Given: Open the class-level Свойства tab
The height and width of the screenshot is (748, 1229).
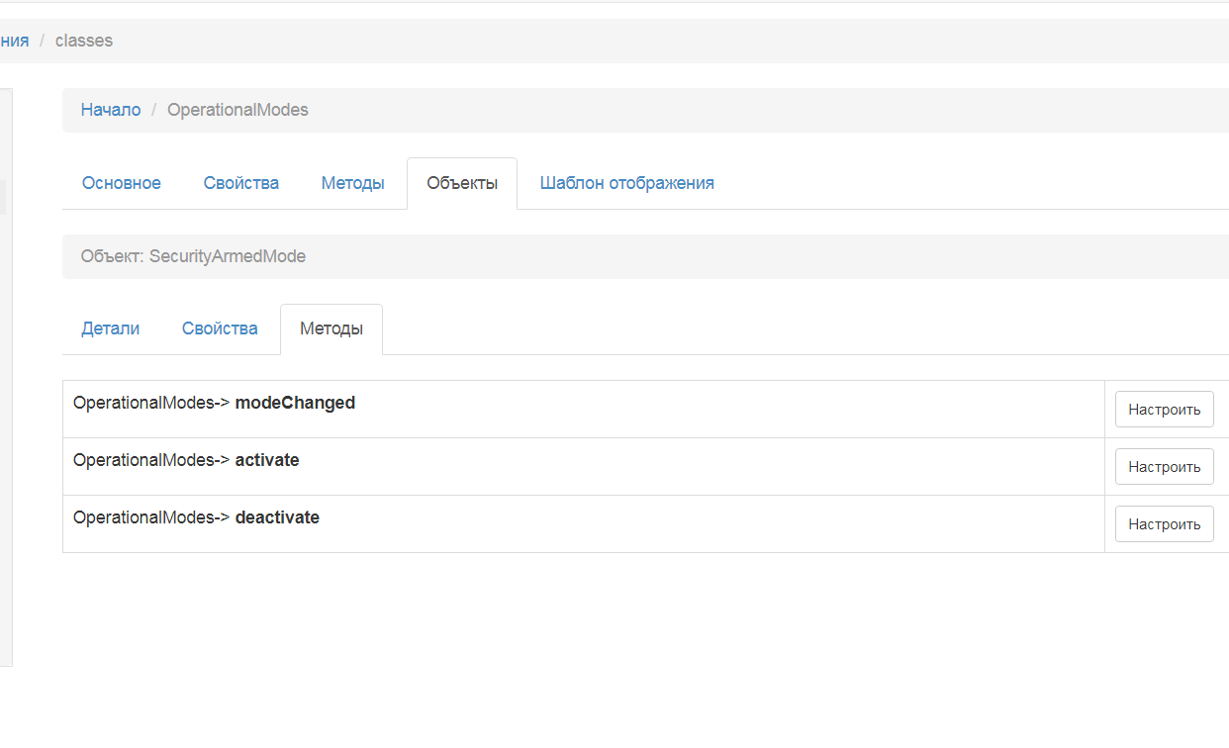Looking at the screenshot, I should click(241, 183).
